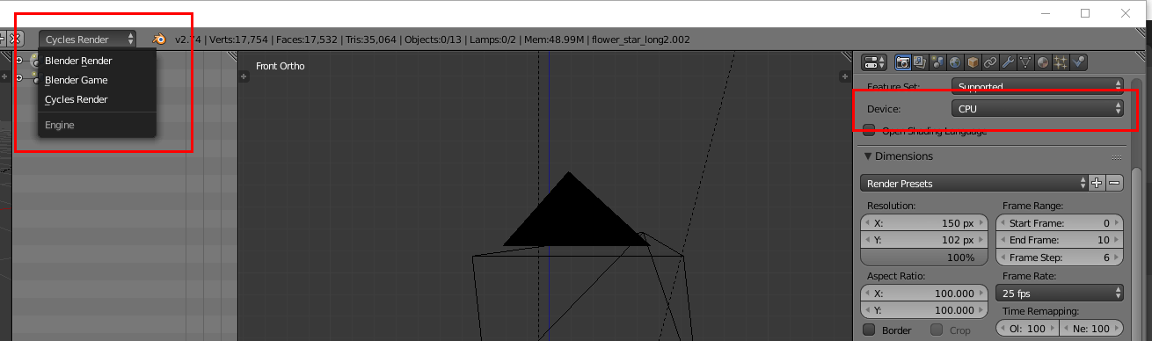Image resolution: width=1152 pixels, height=341 pixels.
Task: Maximize the Blender window
Action: 1085,13
